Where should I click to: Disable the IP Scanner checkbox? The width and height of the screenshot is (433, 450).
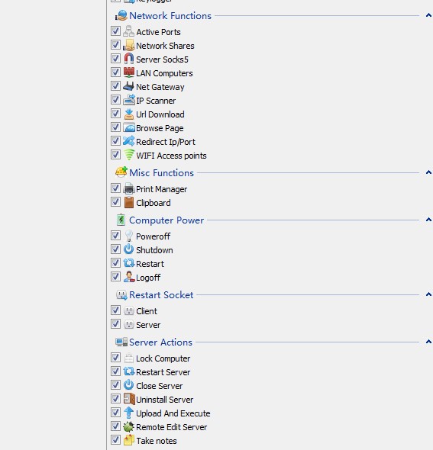[x=115, y=100]
